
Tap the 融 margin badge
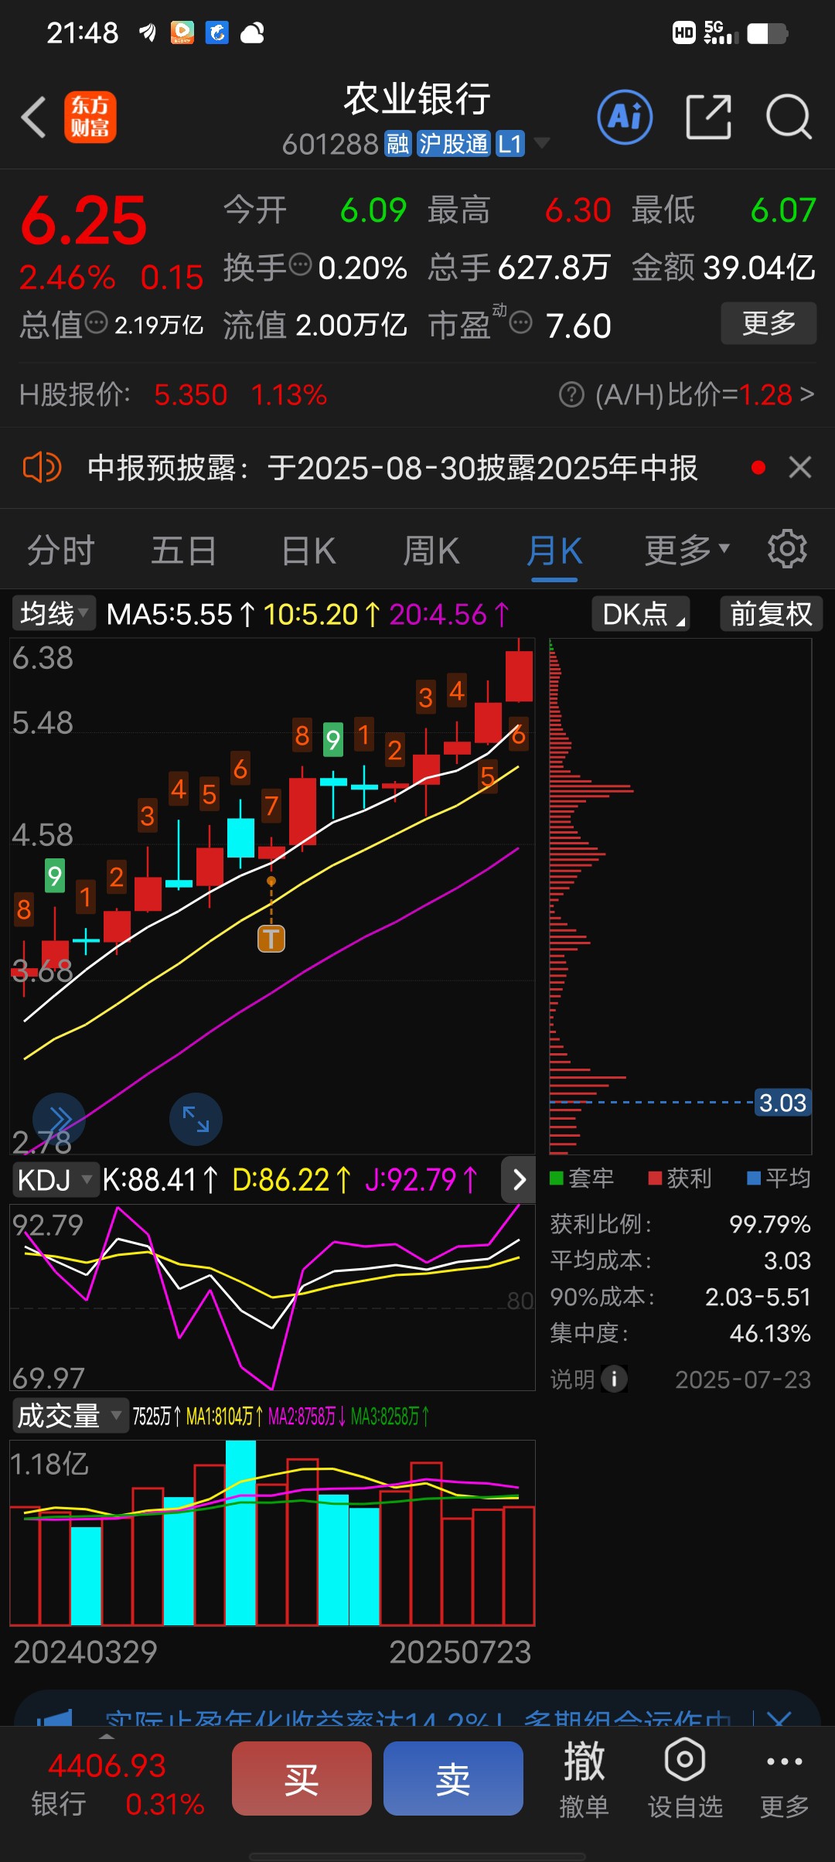click(397, 144)
